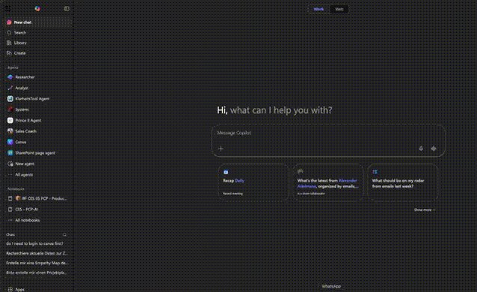Viewport: 477px width, 292px height.
Task: Click the Copilot logo in the sidebar
Action: point(37,8)
